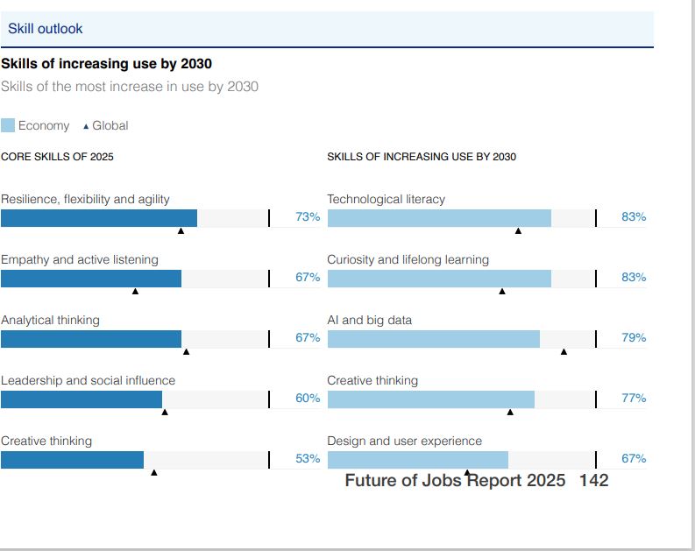The width and height of the screenshot is (695, 551).
Task: Click the CORE SKILLS OF 2025 column heading
Action: pyautogui.click(x=57, y=157)
